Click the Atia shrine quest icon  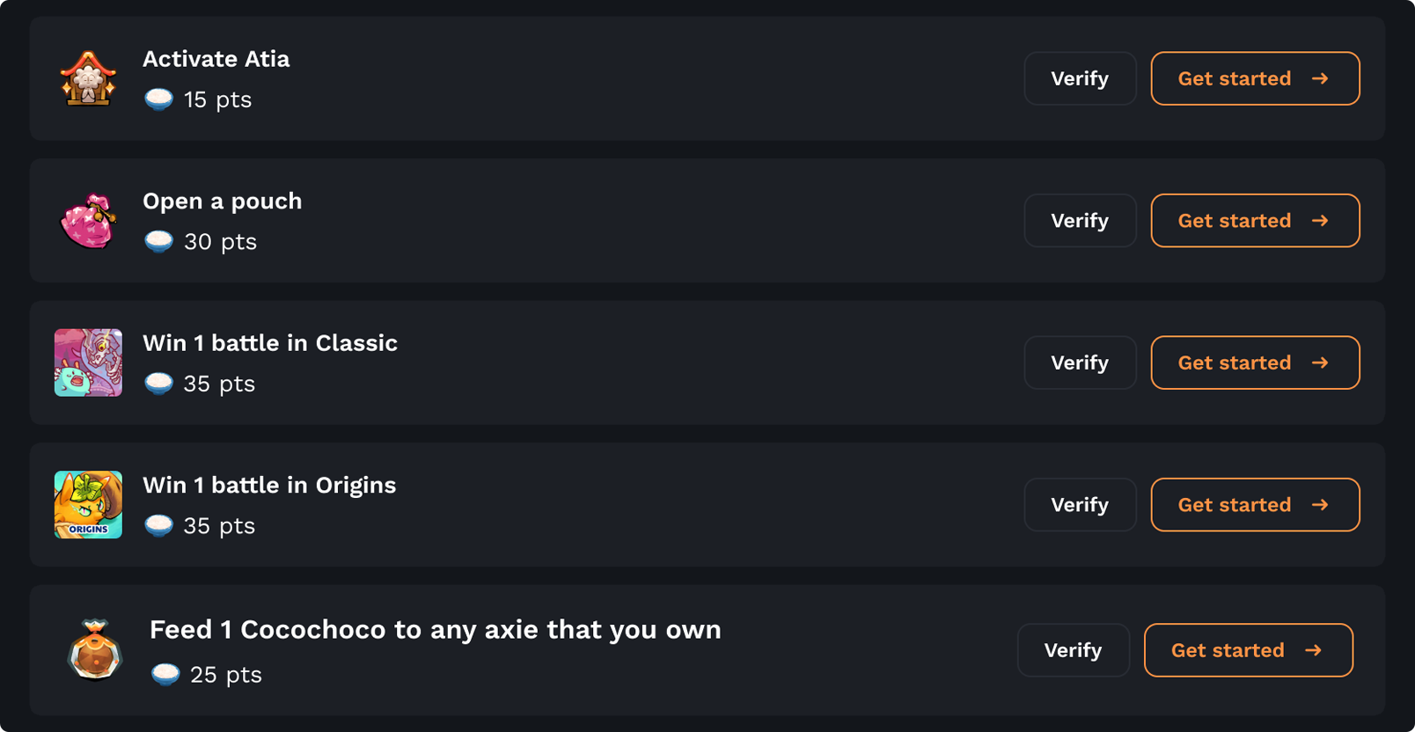(x=88, y=78)
